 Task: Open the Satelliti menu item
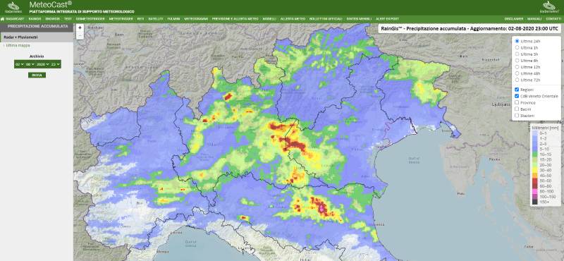(155, 19)
